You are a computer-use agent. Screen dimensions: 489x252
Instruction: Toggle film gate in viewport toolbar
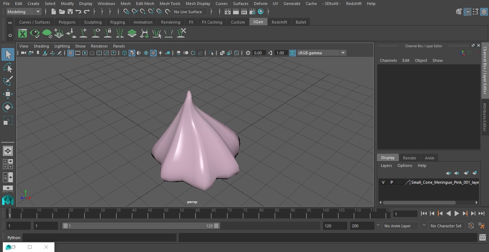point(78,53)
